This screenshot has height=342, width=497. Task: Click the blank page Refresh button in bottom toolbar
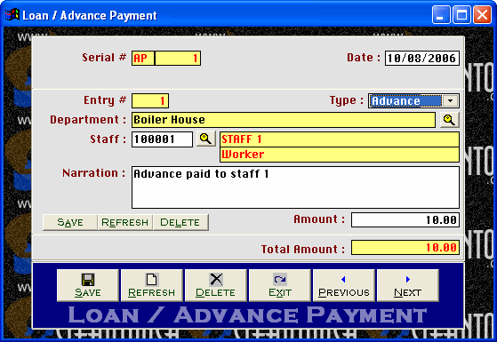point(152,285)
